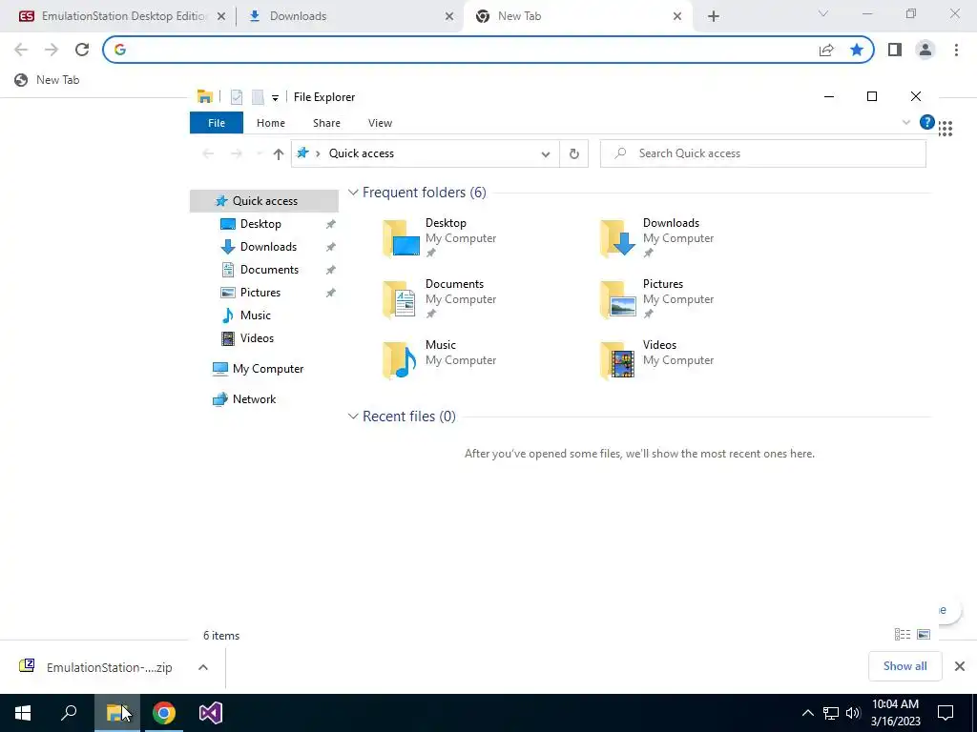Select Music in navigation pane

(x=255, y=315)
